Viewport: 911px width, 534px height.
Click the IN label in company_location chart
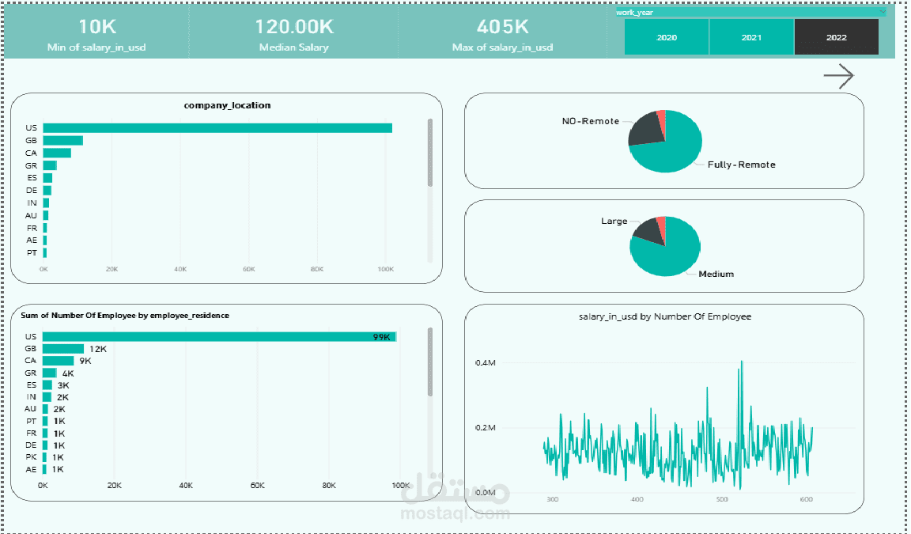tap(32, 203)
